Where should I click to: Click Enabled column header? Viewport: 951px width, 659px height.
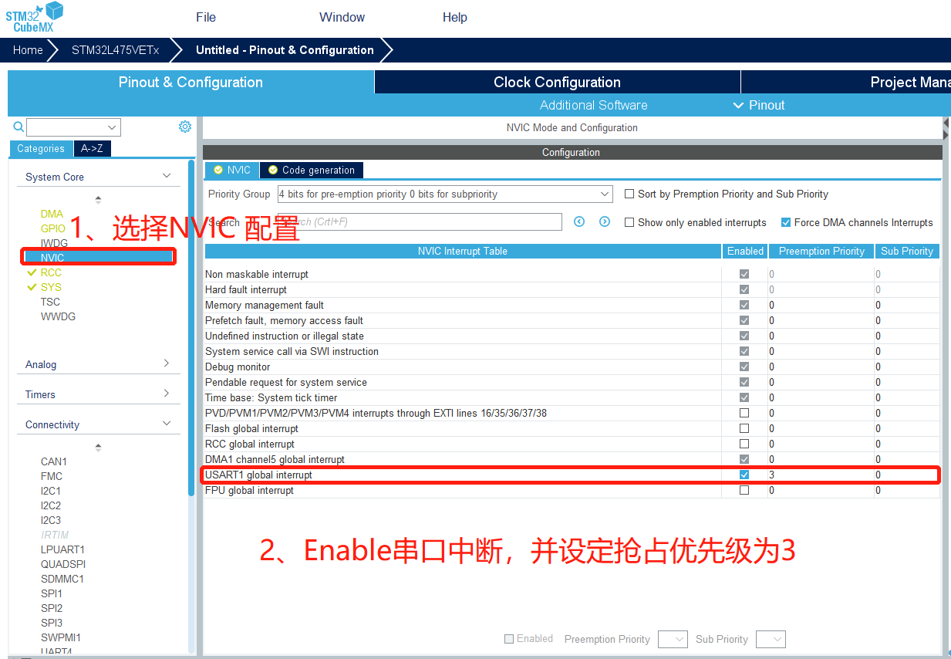pyautogui.click(x=745, y=251)
